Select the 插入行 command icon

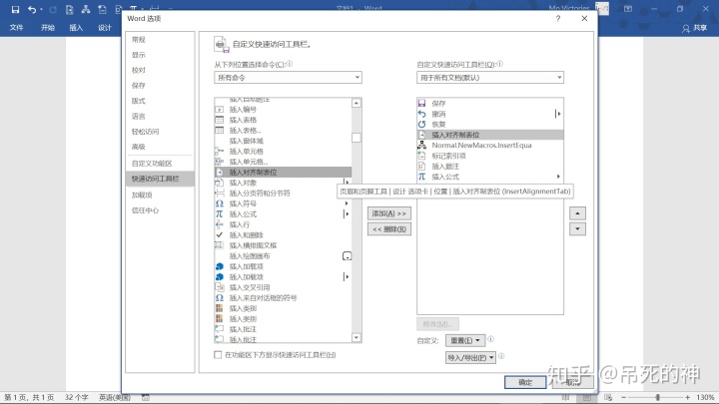coord(220,224)
